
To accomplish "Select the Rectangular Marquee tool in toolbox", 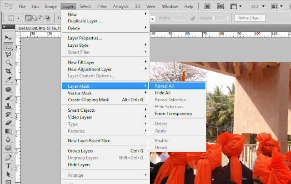I will 8,46.
